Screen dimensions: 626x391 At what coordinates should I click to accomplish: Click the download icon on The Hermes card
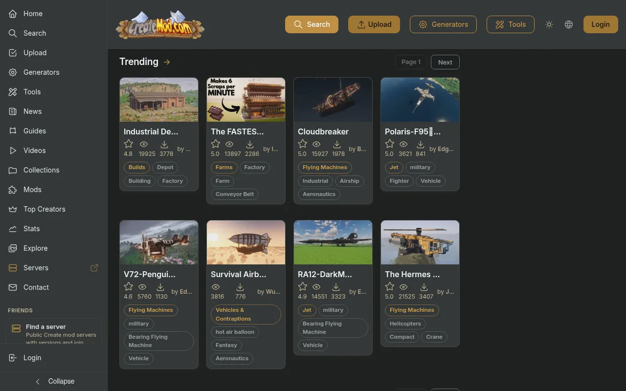click(x=424, y=287)
